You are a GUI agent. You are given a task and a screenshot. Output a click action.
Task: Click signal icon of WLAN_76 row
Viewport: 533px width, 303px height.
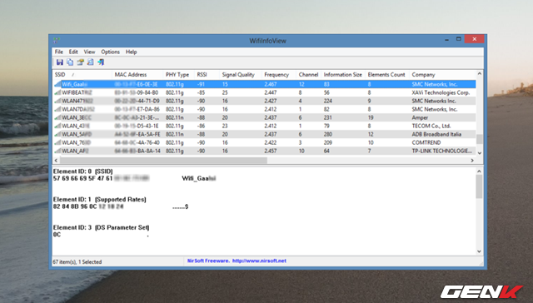coord(57,142)
